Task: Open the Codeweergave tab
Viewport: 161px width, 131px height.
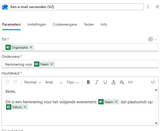Action: [x=65, y=24]
